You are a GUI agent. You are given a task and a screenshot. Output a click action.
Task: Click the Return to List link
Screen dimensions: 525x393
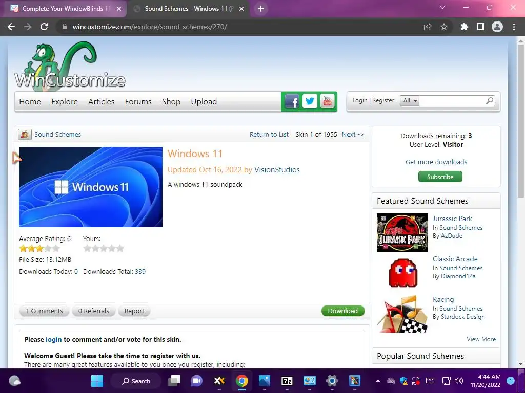pos(269,135)
